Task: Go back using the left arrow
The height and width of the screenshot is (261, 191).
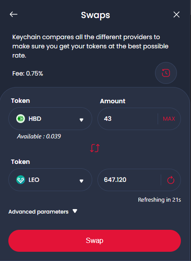Action: [14, 14]
